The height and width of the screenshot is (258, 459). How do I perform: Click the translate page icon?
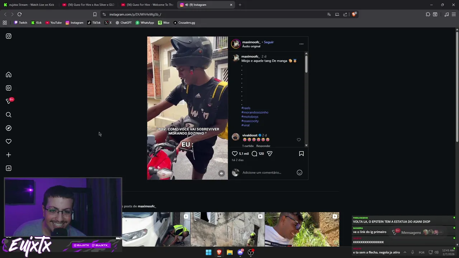click(x=329, y=14)
